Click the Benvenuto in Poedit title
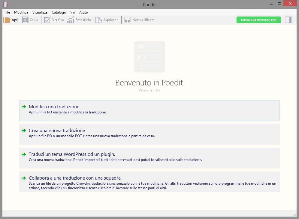The image size is (299, 219). pyautogui.click(x=149, y=83)
